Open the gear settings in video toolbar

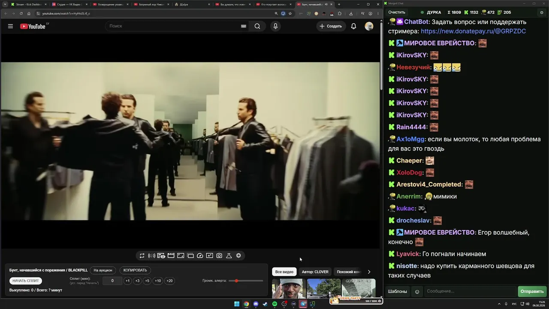pos(238,256)
